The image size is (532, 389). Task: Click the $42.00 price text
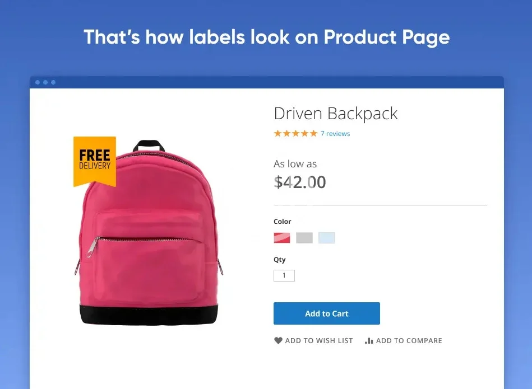tap(300, 182)
